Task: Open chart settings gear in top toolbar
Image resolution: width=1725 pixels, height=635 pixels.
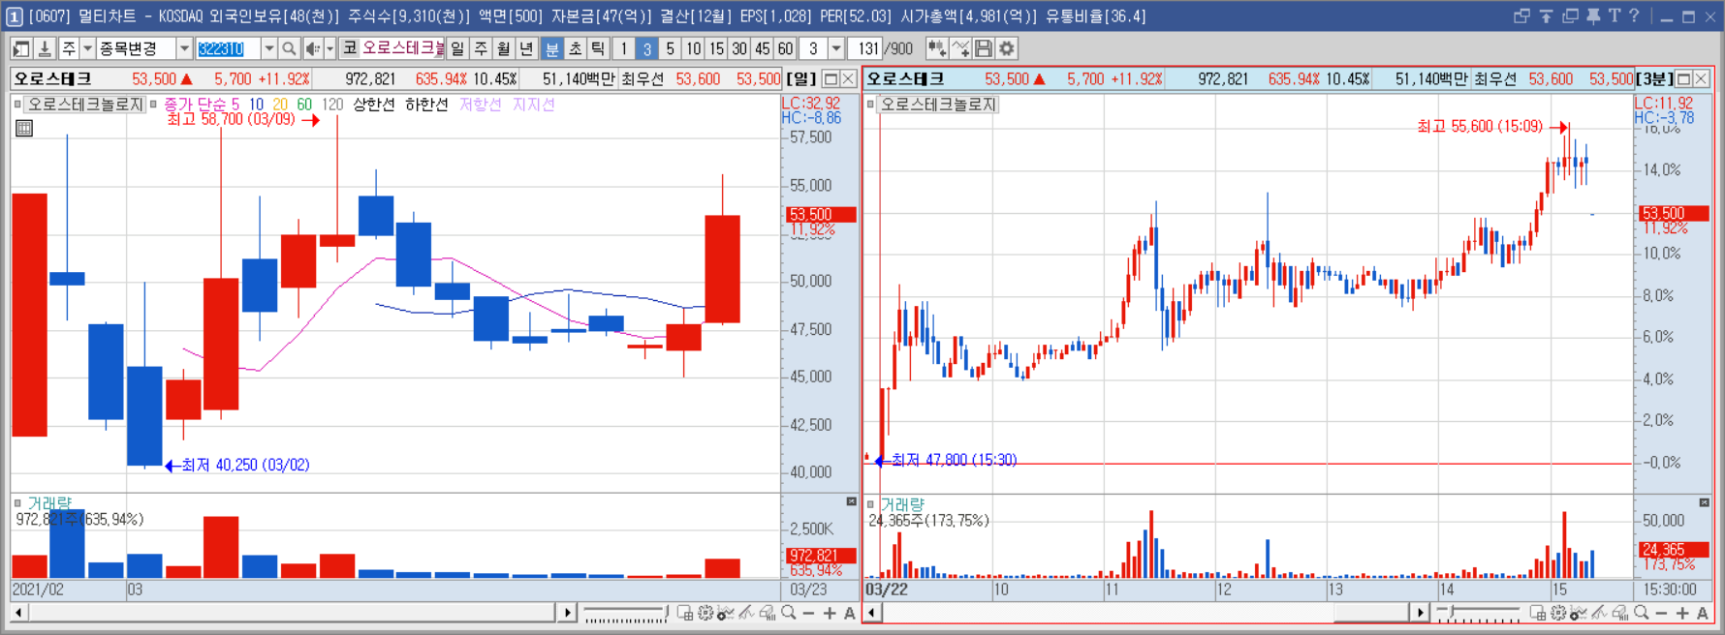Action: (1007, 48)
